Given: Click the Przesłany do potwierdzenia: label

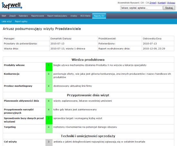Looking at the screenshot, I should pos(21,44).
